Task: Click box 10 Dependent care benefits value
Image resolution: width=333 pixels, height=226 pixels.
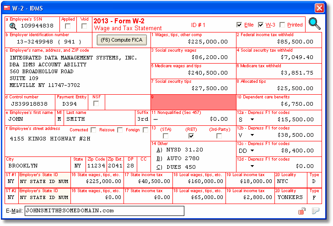Action: click(297, 104)
